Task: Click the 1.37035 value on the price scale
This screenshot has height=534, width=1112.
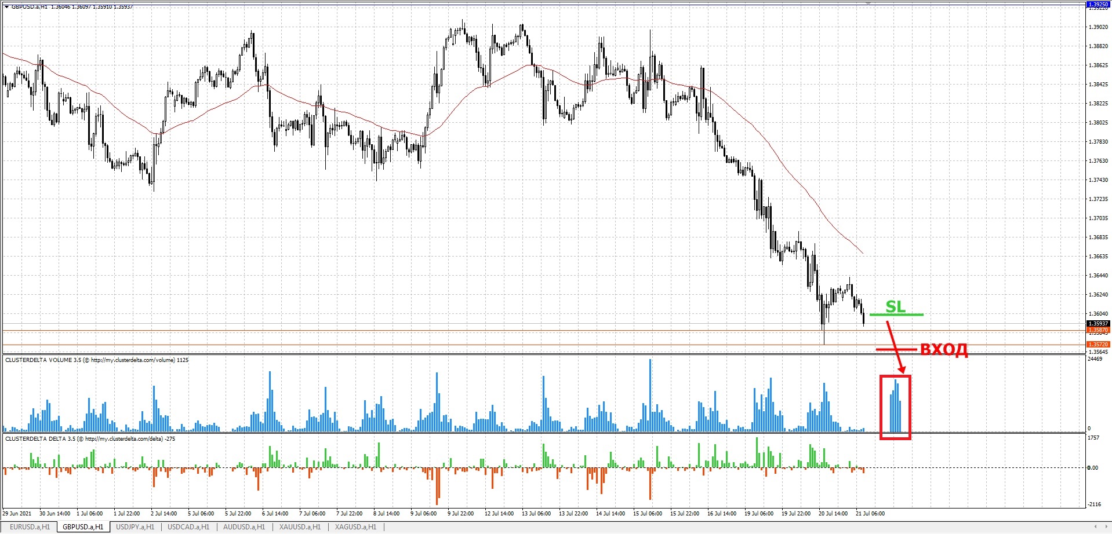Action: [x=1098, y=218]
